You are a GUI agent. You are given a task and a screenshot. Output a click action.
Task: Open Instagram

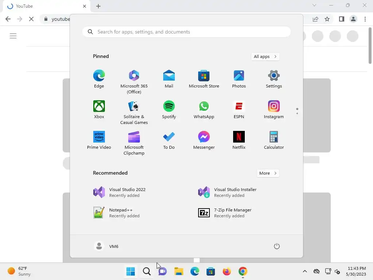tap(274, 110)
